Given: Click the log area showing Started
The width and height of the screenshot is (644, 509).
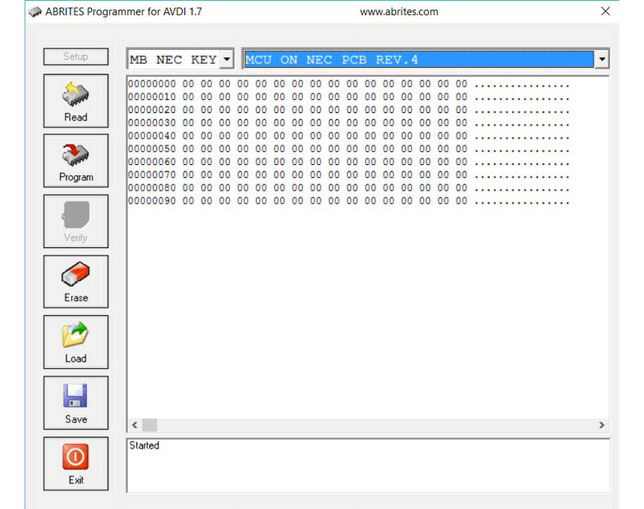Looking at the screenshot, I should (367, 464).
